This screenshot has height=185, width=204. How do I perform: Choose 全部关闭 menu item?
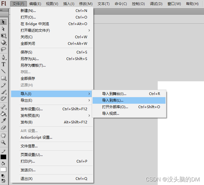52,43
